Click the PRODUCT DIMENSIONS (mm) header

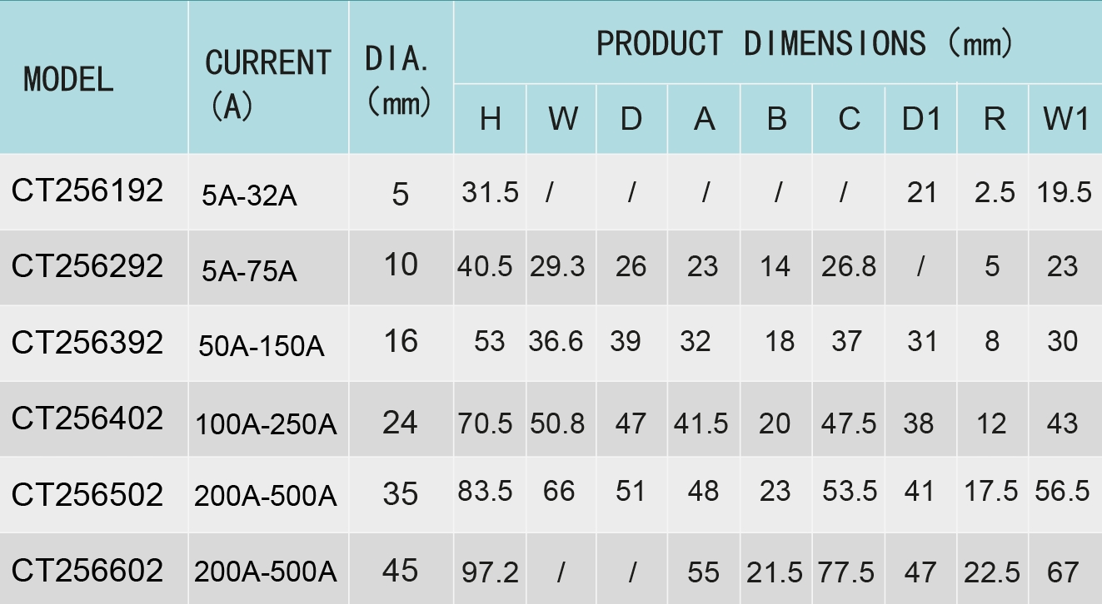tap(804, 43)
